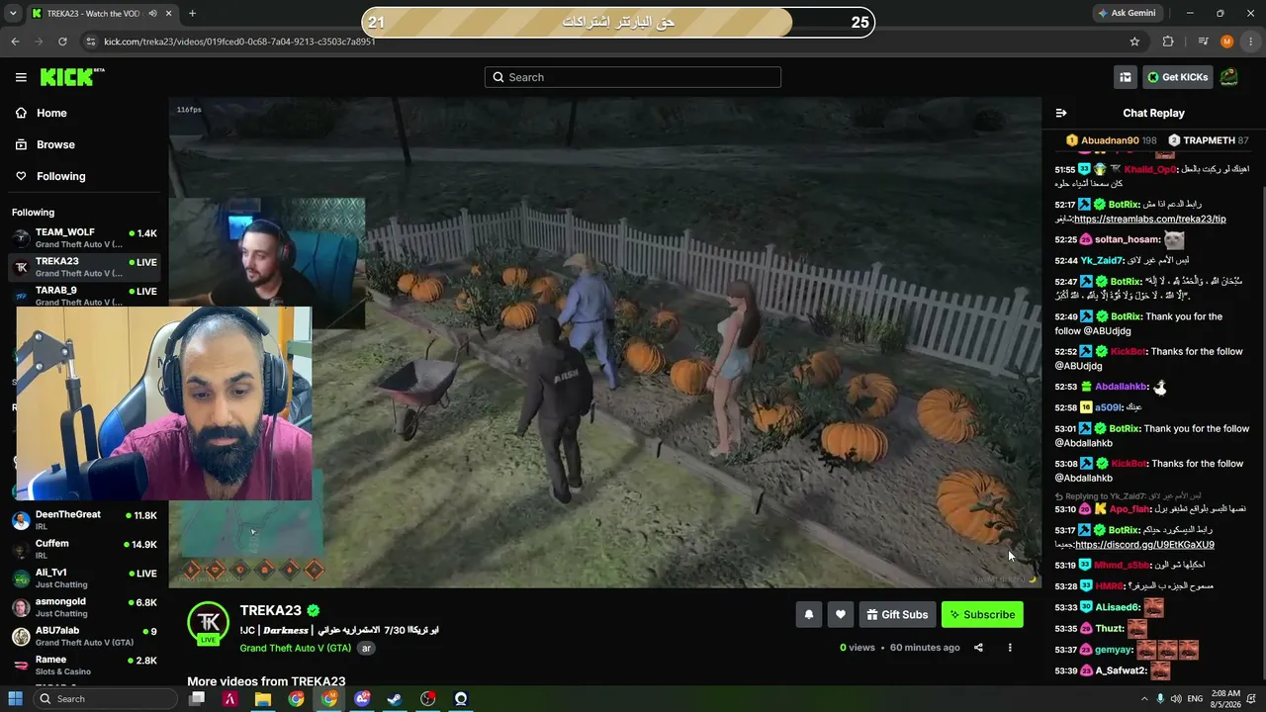
Task: Click the TREKA23 channel name heading
Action: tap(270, 610)
